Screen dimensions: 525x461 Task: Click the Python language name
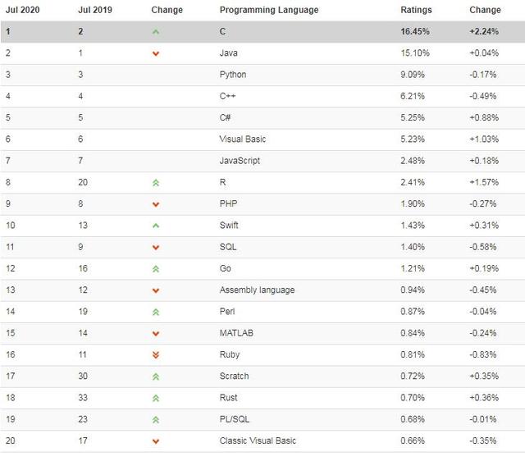233,75
